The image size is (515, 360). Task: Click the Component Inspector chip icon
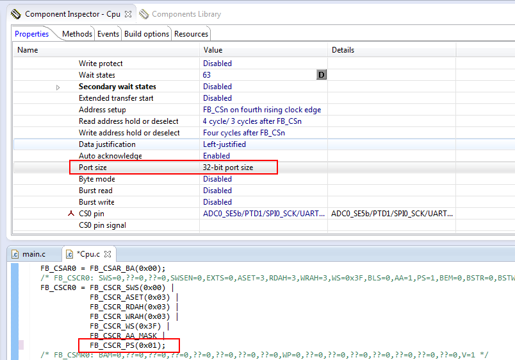pyautogui.click(x=15, y=14)
